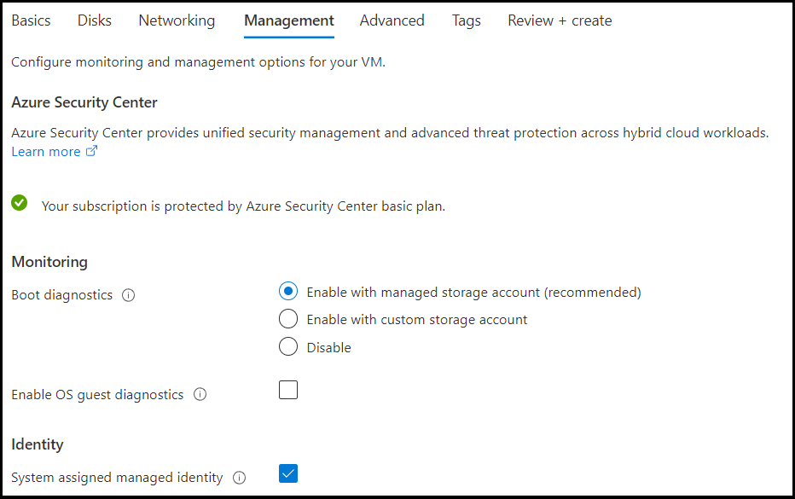Select the Disable boot diagnostics radio
This screenshot has width=795, height=499.
(288, 347)
